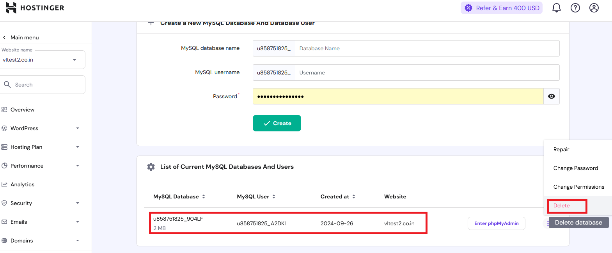Viewport: 612px width, 253px height.
Task: Click the Database Name input field
Action: (427, 48)
